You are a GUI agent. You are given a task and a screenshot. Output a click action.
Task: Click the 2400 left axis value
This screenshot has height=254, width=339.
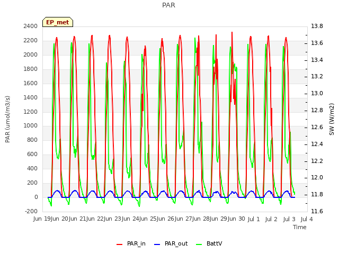[31, 26]
